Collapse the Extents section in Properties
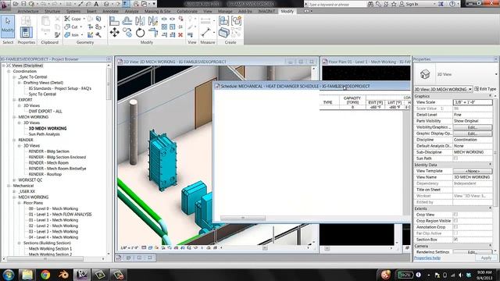This screenshot has width=500, height=281. tap(490, 208)
